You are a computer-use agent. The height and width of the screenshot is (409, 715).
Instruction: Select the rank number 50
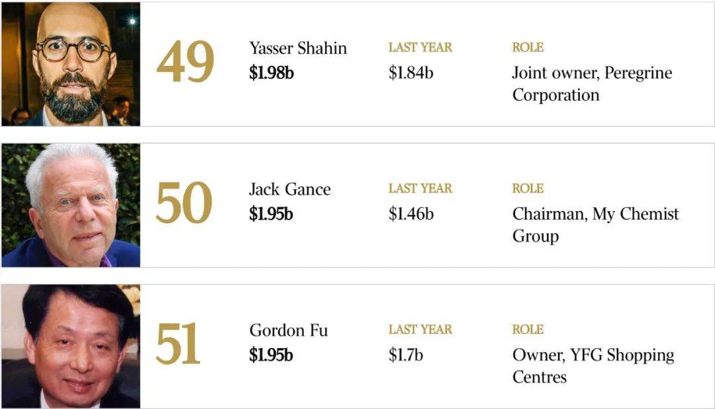tap(184, 203)
